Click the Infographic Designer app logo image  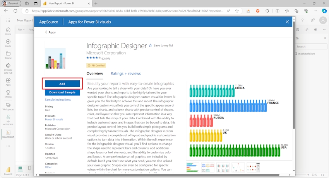point(62,58)
